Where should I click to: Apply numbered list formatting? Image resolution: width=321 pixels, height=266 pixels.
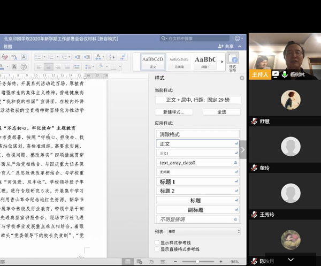51,57
